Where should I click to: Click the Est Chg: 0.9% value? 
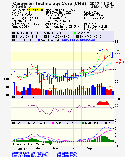coord(67,153)
